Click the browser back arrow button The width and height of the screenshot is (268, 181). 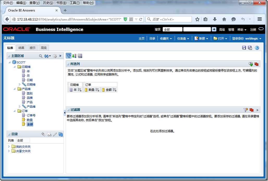(x=7, y=19)
